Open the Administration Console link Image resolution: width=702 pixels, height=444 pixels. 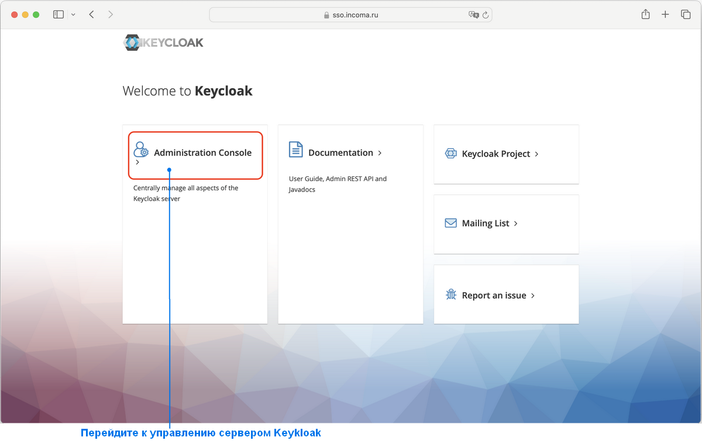(202, 152)
